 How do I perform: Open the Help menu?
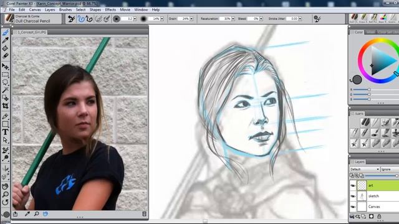point(155,10)
